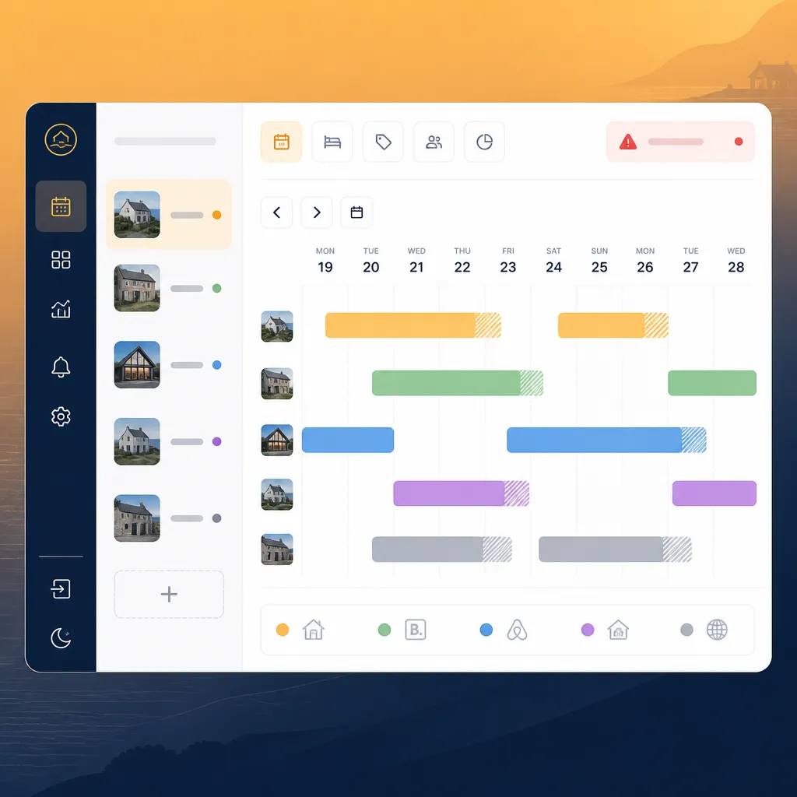Screen dimensions: 797x797
Task: Switch to the price tag tab
Action: click(x=383, y=142)
